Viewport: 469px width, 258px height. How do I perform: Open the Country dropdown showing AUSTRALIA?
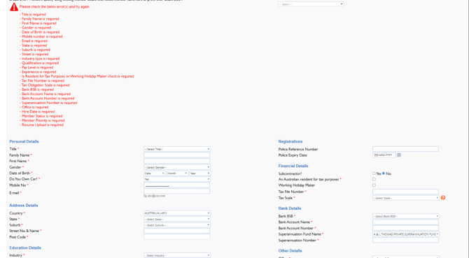177,213
